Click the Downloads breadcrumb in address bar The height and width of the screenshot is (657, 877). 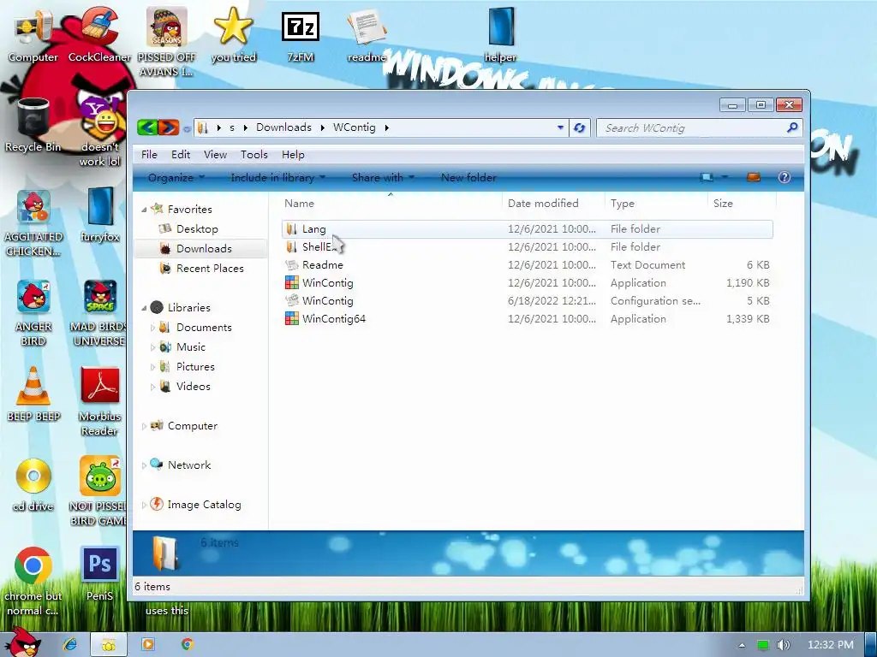tap(283, 127)
